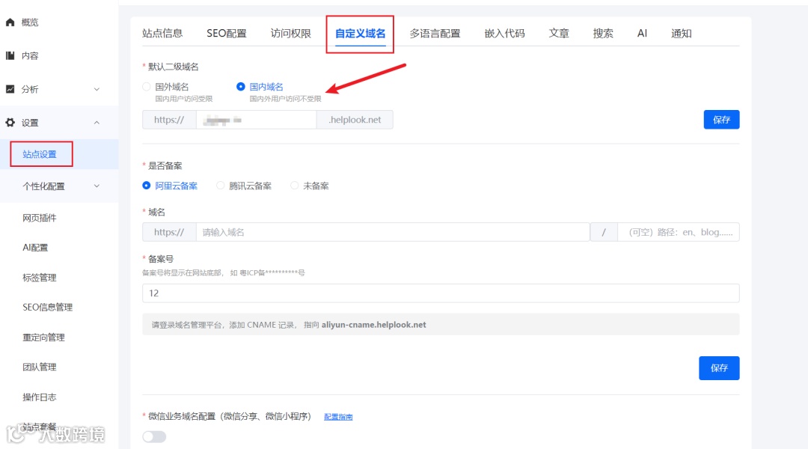
Task: Enable the 微信业务域名配置 switch
Action: [x=153, y=436]
